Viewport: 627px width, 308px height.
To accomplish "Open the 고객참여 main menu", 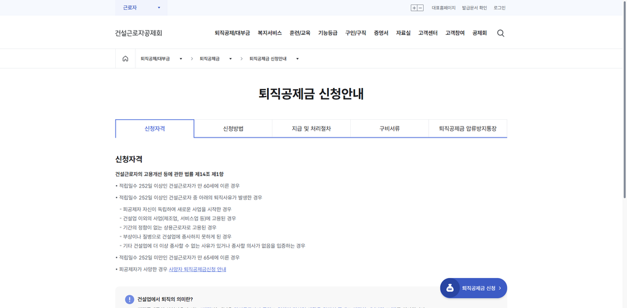I will tap(455, 33).
